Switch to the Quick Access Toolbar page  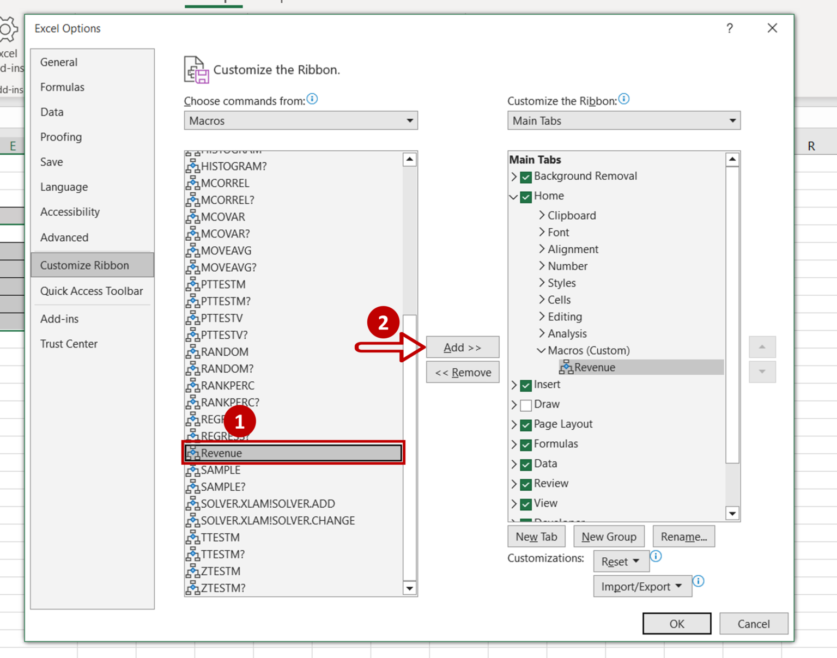92,291
